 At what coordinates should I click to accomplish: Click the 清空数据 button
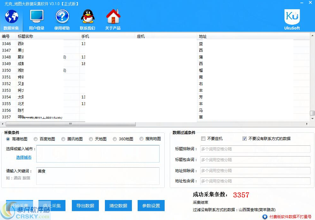pyautogui.click(x=118, y=205)
